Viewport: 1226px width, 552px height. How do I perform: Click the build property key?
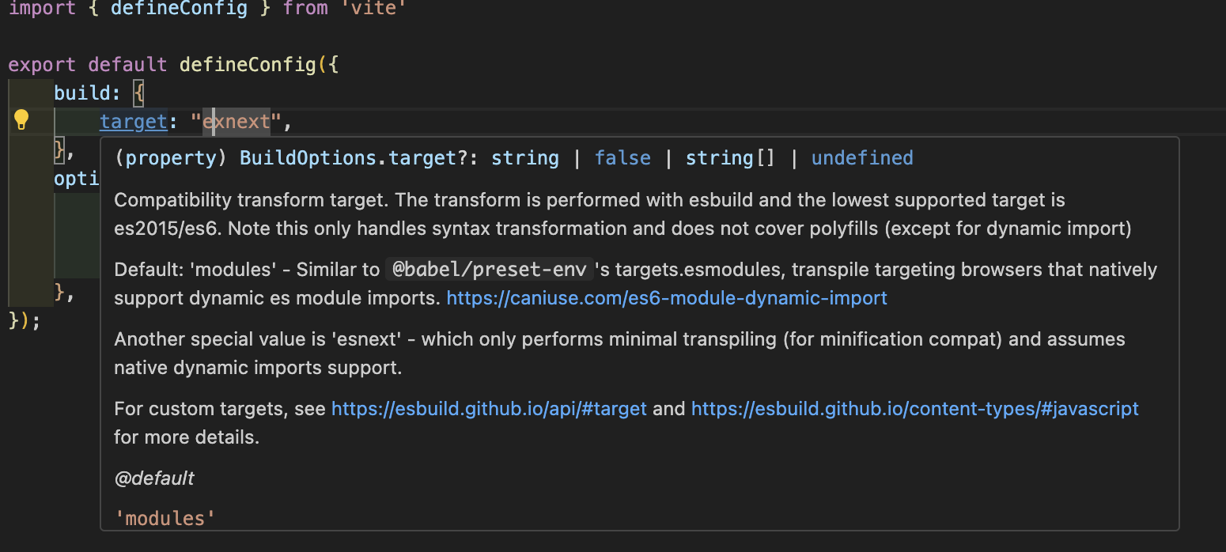(x=82, y=93)
